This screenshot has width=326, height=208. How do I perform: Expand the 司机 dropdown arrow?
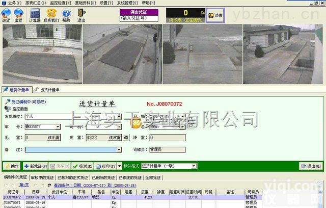click(119, 126)
